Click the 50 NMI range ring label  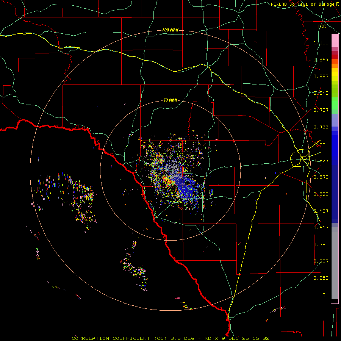click(170, 100)
